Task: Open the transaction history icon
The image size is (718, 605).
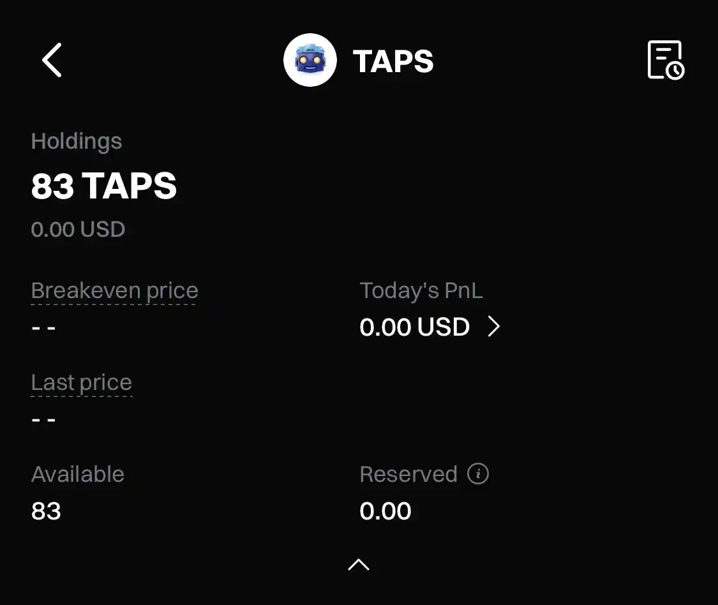Action: pos(666,60)
